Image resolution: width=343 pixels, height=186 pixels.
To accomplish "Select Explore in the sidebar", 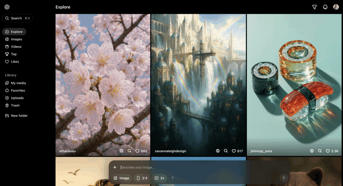I will (14, 32).
